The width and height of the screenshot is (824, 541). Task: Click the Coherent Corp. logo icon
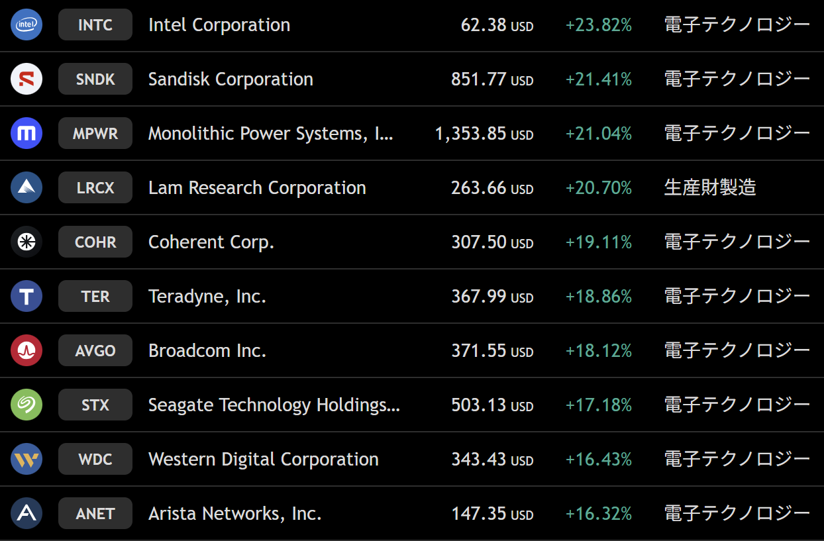pos(26,242)
